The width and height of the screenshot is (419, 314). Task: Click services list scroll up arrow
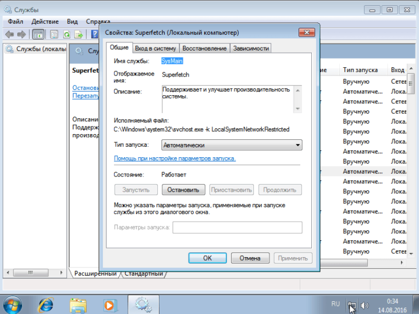[411, 68]
